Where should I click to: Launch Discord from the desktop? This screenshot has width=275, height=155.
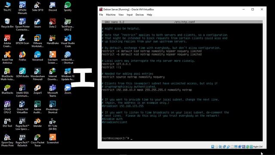point(52,7)
